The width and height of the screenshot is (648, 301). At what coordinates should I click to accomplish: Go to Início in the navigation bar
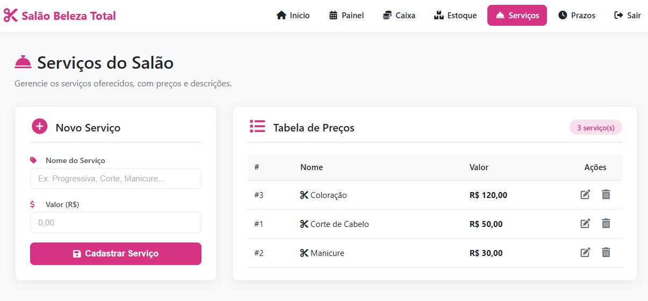point(293,16)
